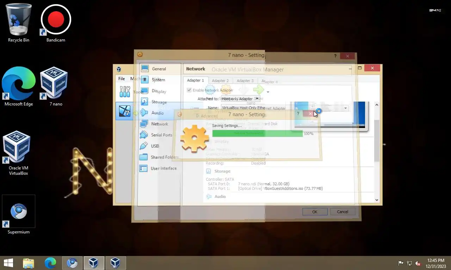Image resolution: width=451 pixels, height=270 pixels.
Task: Launch Bandicam from the desktop
Action: pos(56,23)
